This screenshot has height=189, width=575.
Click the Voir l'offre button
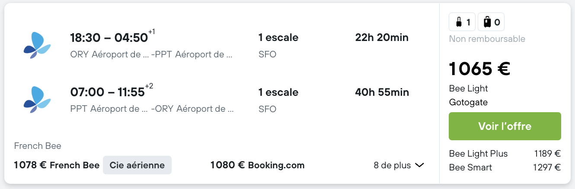(x=505, y=126)
